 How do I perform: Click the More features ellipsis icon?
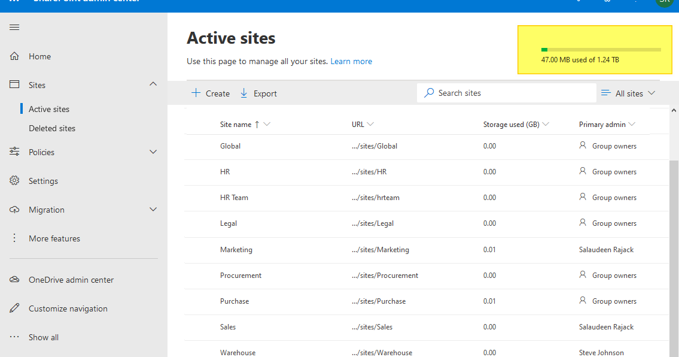(x=14, y=238)
